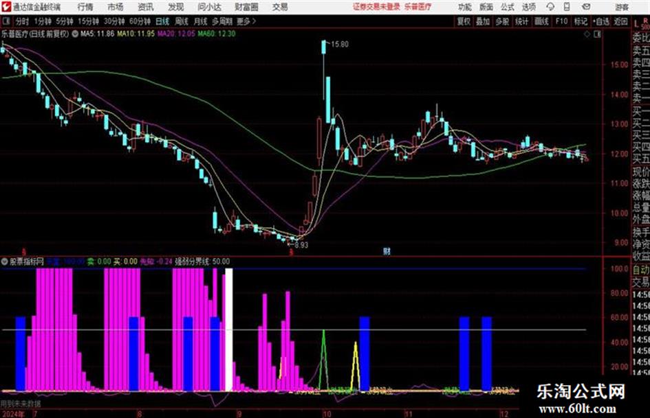Click 证券交易未登录 login link
This screenshot has width=650, height=418.
[x=376, y=7]
